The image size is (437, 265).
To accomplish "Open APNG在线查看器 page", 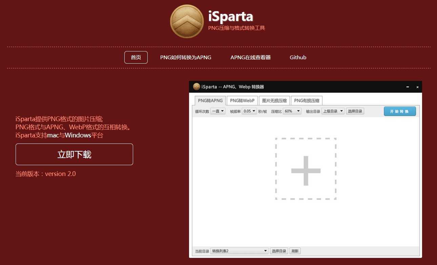I will [x=251, y=57].
